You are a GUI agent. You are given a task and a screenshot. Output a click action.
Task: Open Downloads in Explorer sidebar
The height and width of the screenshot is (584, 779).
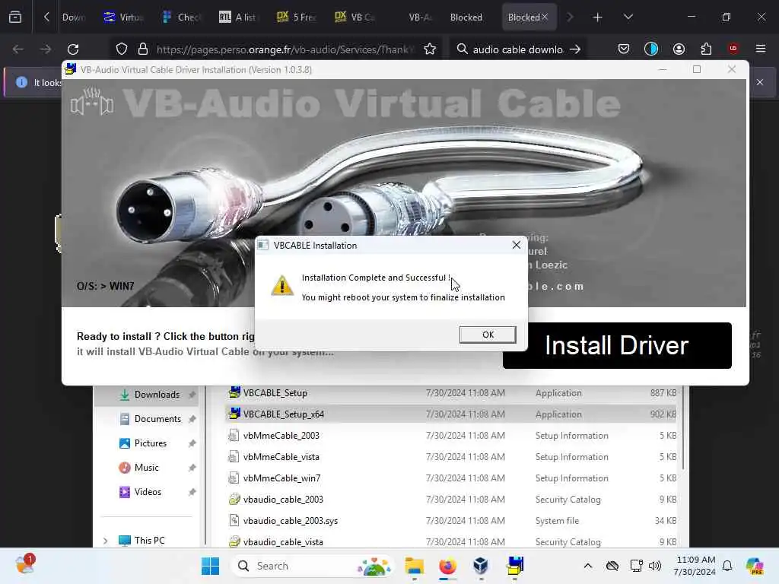157,395
